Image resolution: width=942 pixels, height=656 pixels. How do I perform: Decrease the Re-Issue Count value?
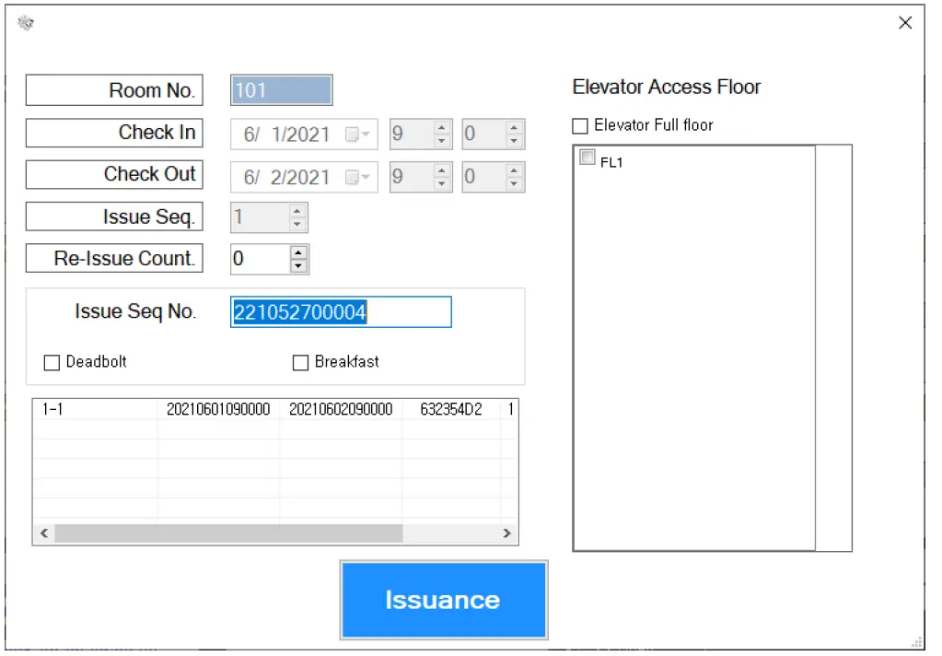tap(298, 266)
